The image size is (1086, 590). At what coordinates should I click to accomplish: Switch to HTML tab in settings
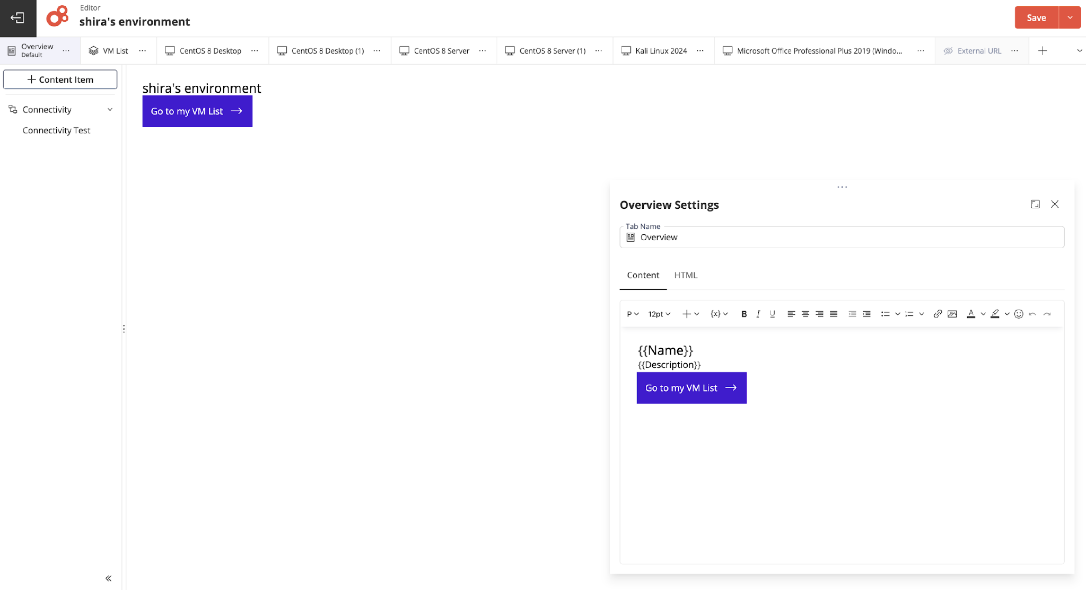(686, 275)
